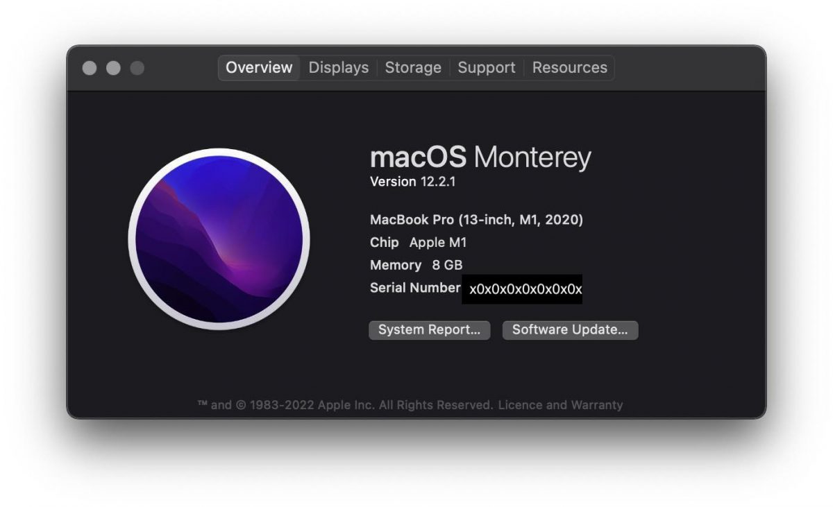
Task: Click the redacted serial number value
Action: pos(522,289)
